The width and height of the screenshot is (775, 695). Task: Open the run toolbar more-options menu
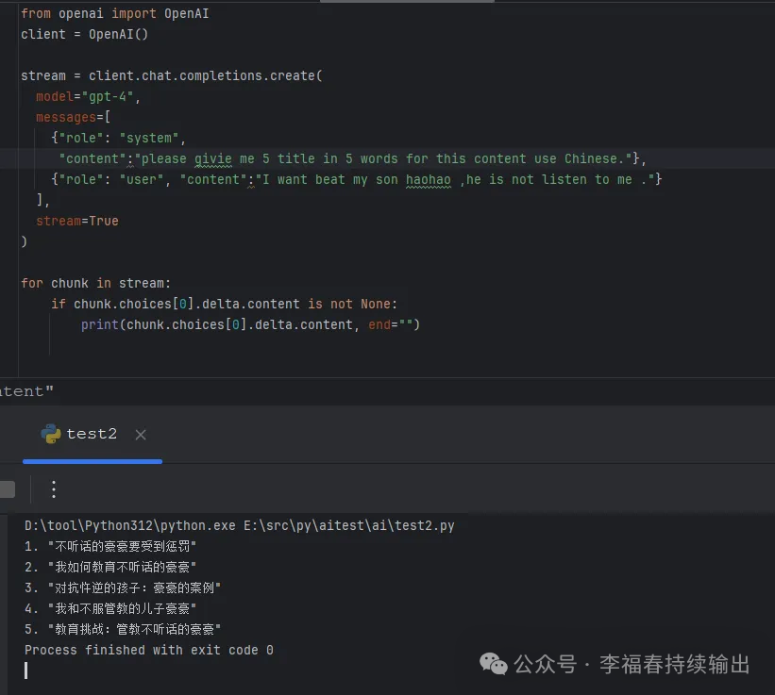point(54,489)
